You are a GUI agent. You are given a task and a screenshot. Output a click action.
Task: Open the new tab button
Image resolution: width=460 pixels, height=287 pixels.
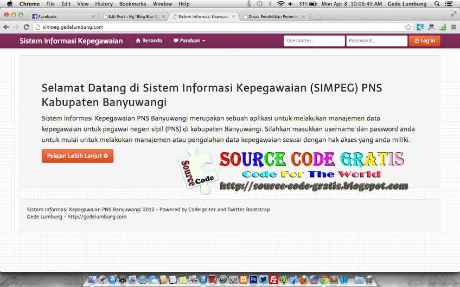(x=315, y=17)
